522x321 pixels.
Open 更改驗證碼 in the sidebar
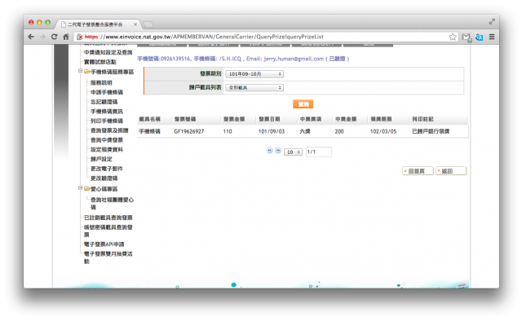104,178
